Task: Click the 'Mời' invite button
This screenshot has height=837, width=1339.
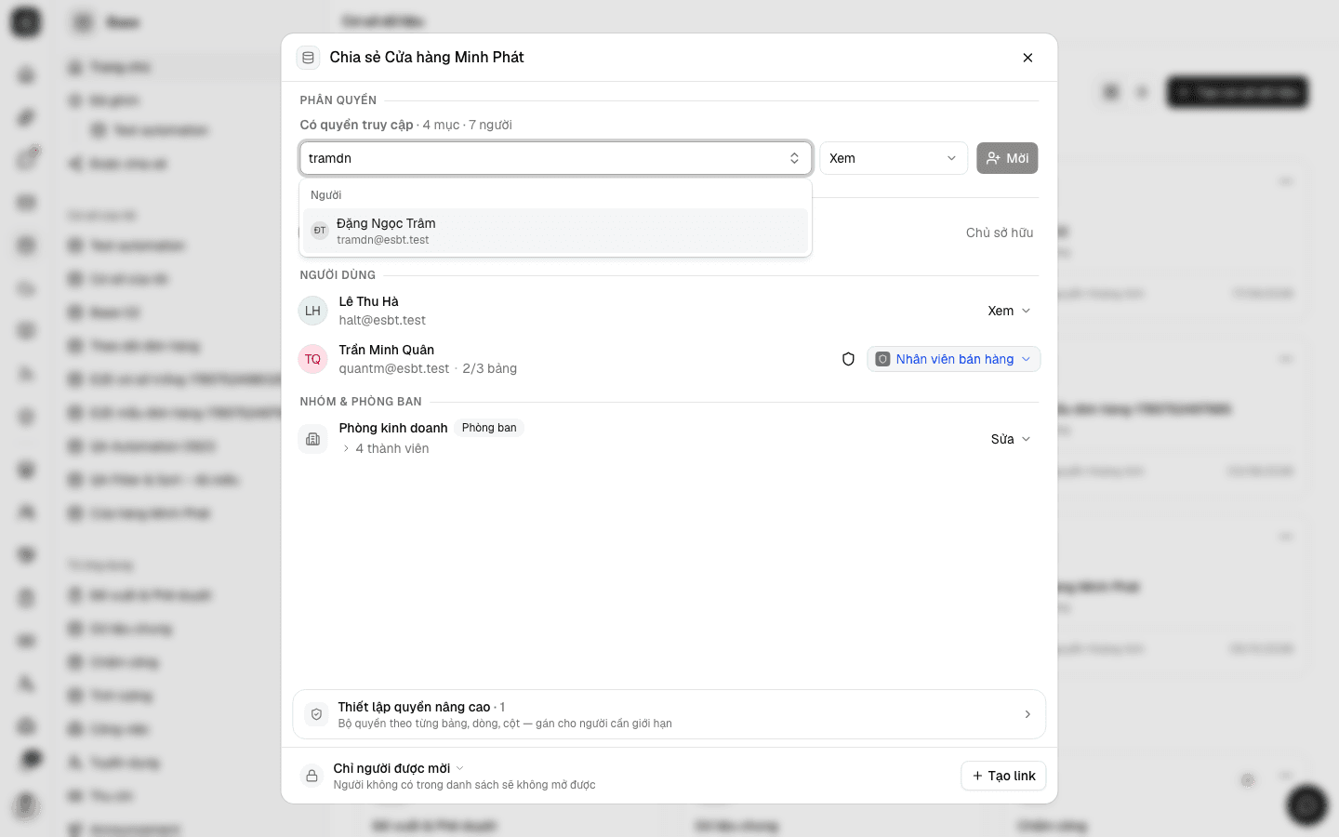Action: point(1007,158)
